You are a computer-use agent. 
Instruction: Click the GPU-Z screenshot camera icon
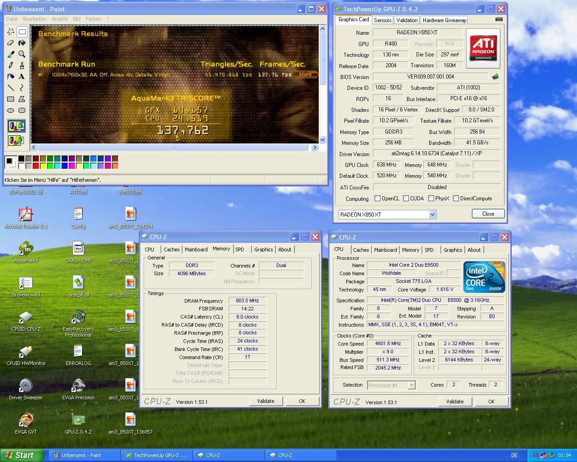[x=499, y=19]
